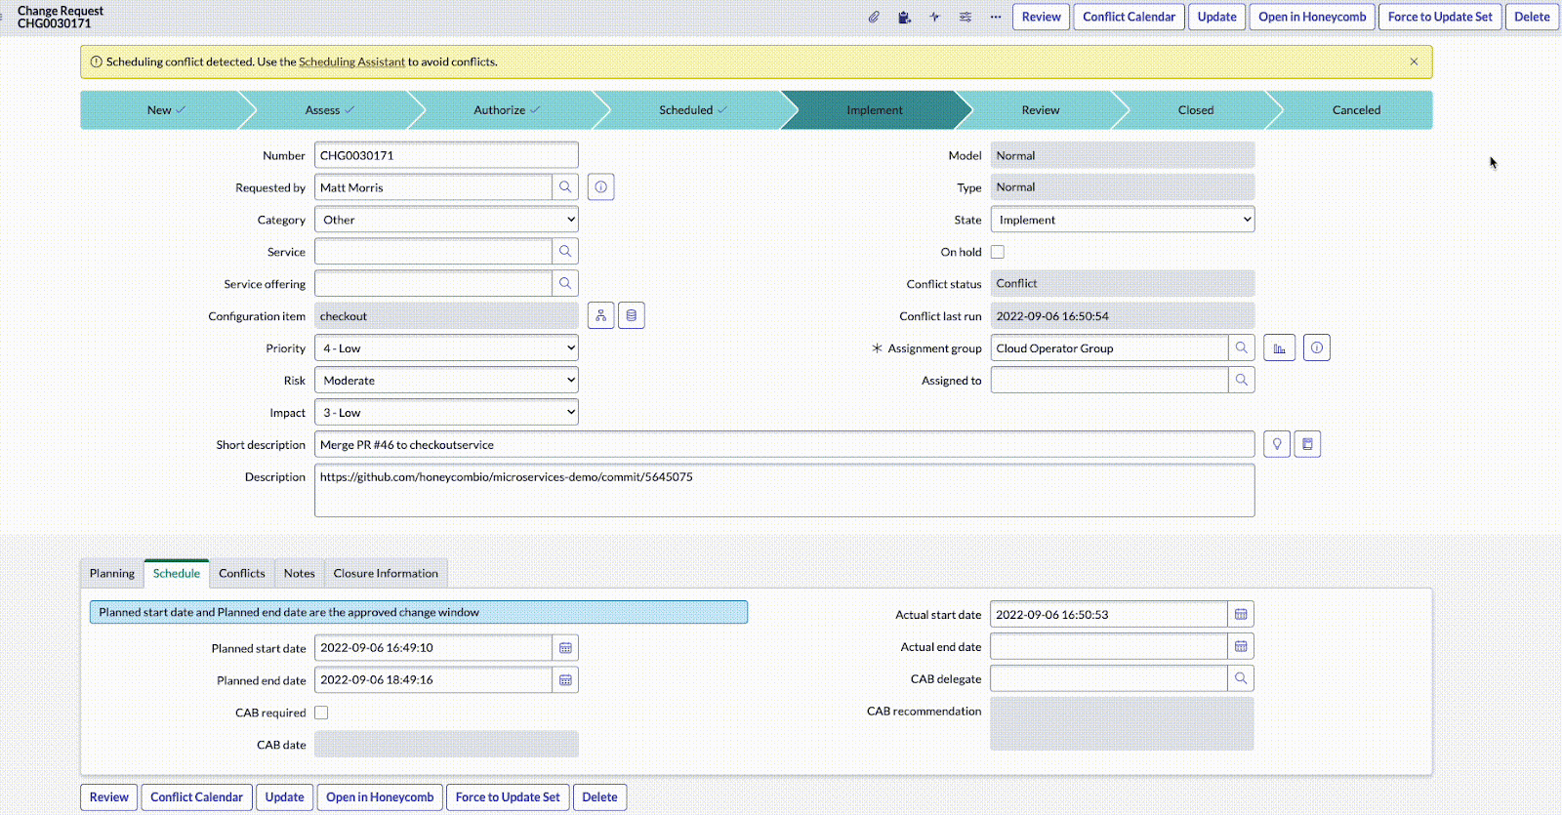Click the Short description suggestion lightbulb icon
Viewport: 1562px width, 815px height.
click(x=1277, y=445)
